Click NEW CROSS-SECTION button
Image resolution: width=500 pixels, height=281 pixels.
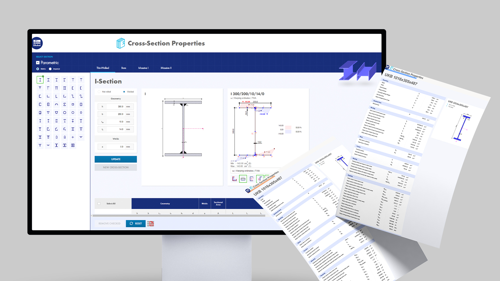[x=116, y=167]
